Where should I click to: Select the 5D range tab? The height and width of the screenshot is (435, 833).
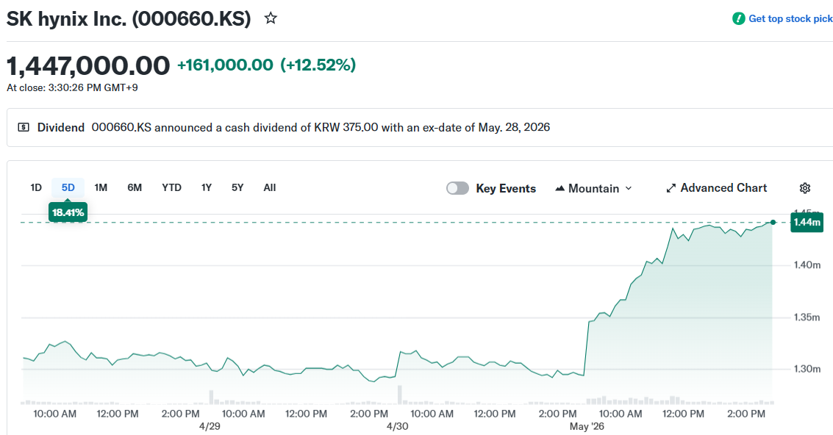[68, 187]
